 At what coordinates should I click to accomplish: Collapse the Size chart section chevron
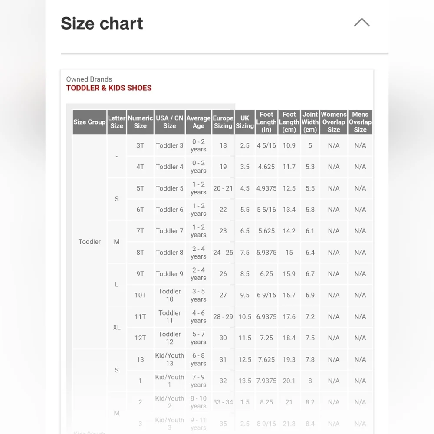(362, 23)
